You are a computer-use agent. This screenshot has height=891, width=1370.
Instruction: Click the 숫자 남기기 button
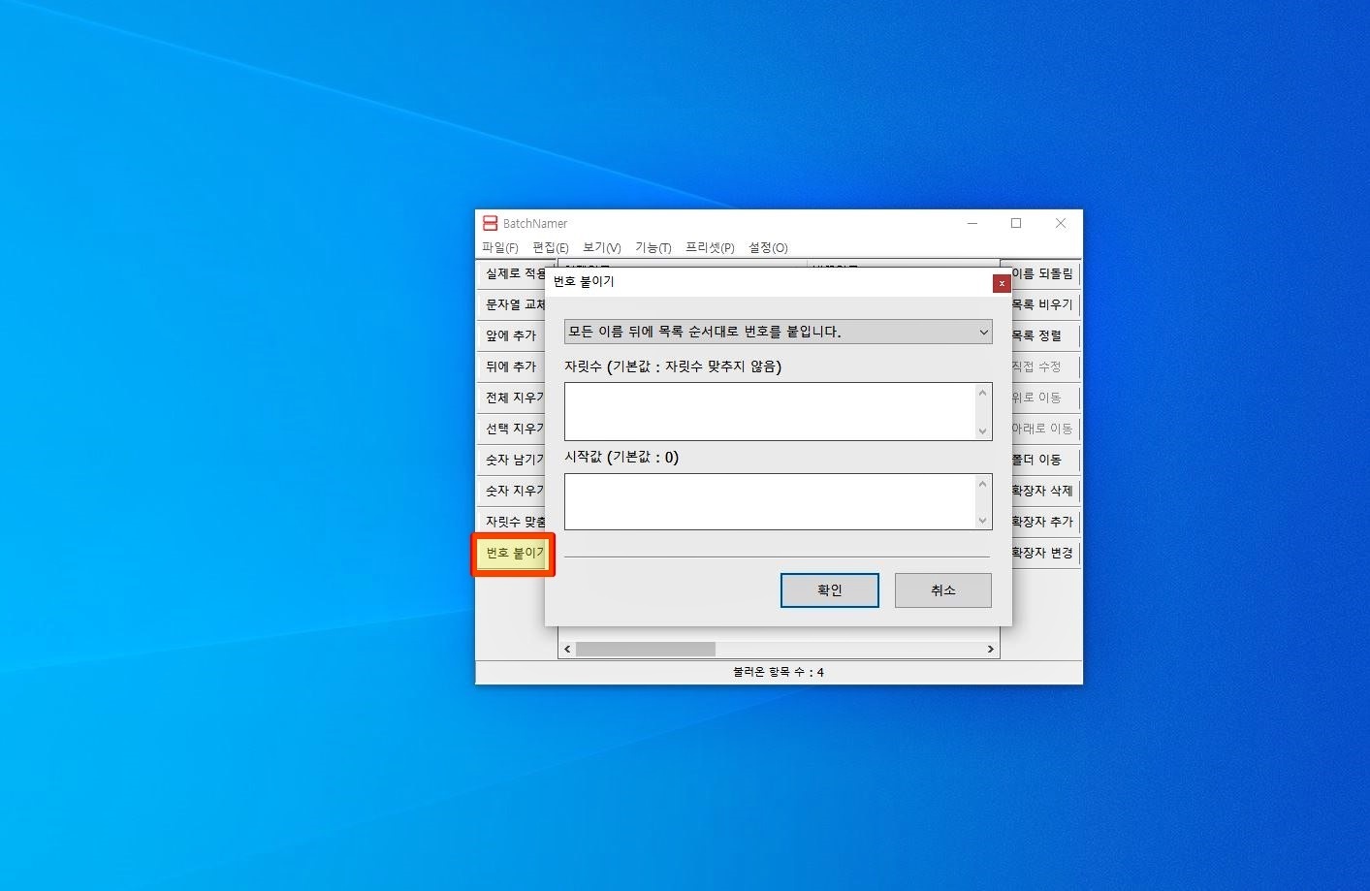point(512,460)
